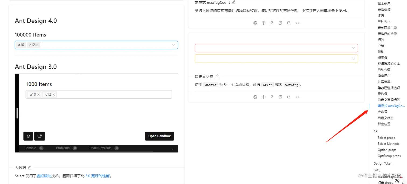Copy code of the maxTagCount demo
407x184 pixels.
pyautogui.click(x=280, y=23)
